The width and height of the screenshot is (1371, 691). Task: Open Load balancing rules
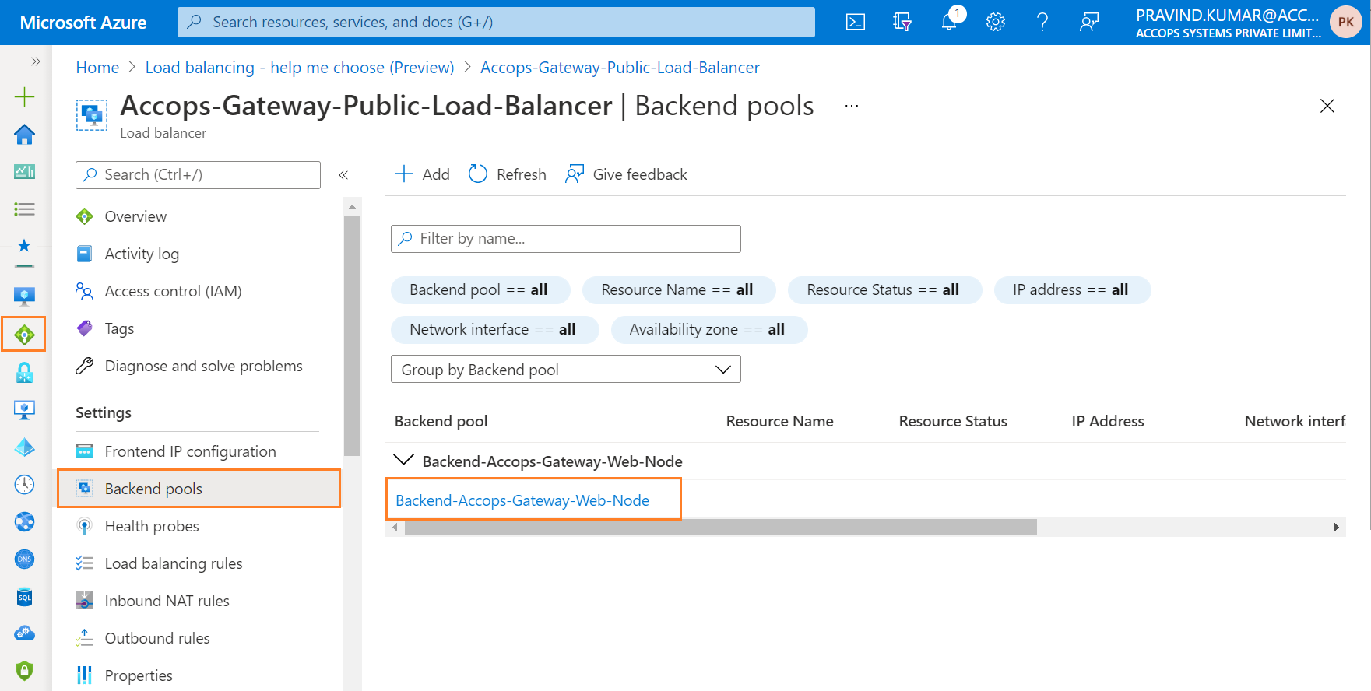[x=174, y=563]
